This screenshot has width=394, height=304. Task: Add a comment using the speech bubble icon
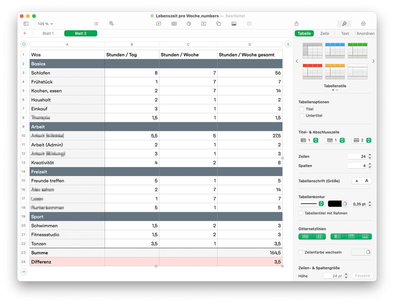[249, 24]
